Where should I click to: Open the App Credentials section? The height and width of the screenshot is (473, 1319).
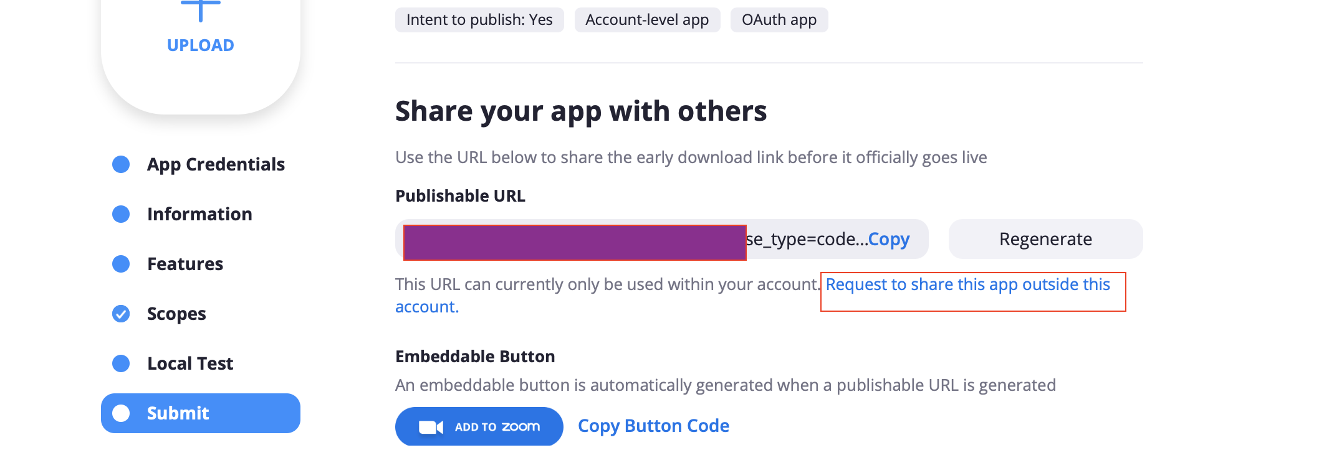click(x=216, y=164)
